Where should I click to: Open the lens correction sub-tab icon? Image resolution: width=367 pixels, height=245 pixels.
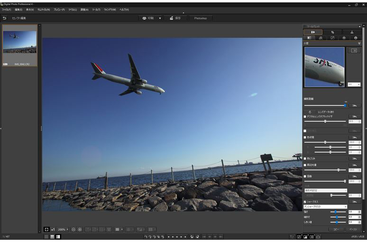[309, 38]
